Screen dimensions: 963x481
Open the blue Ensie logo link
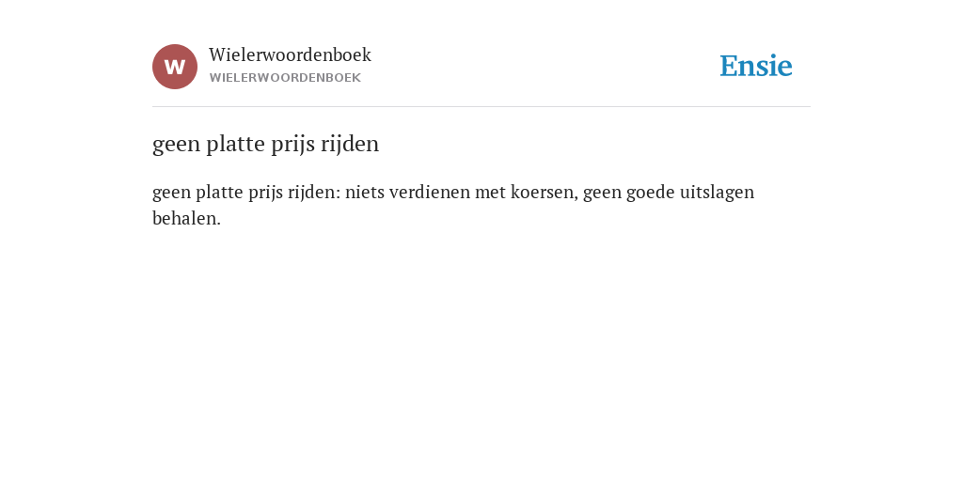pyautogui.click(x=756, y=67)
